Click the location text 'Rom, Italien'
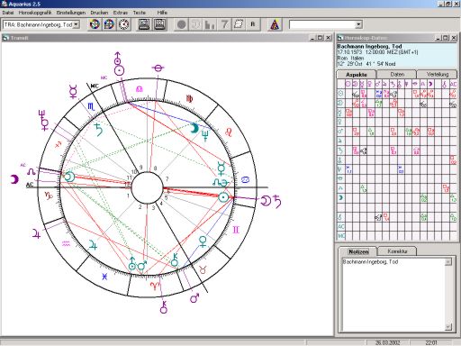This screenshot has width=461, height=346. click(350, 58)
